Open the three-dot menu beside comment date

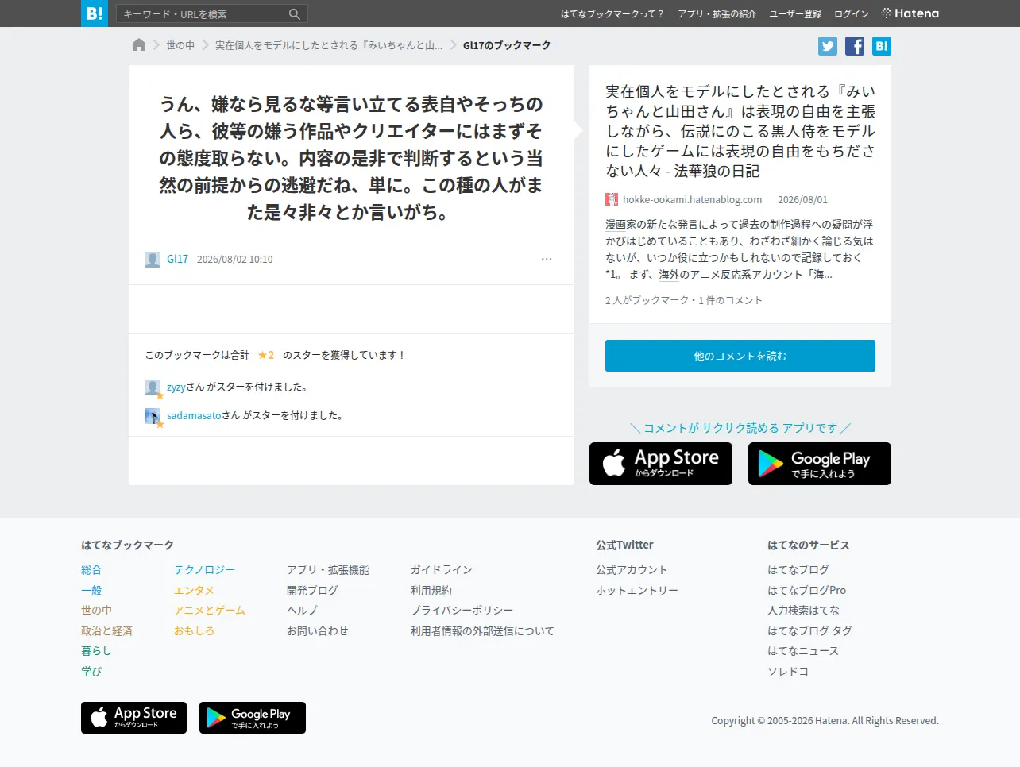[x=547, y=259]
